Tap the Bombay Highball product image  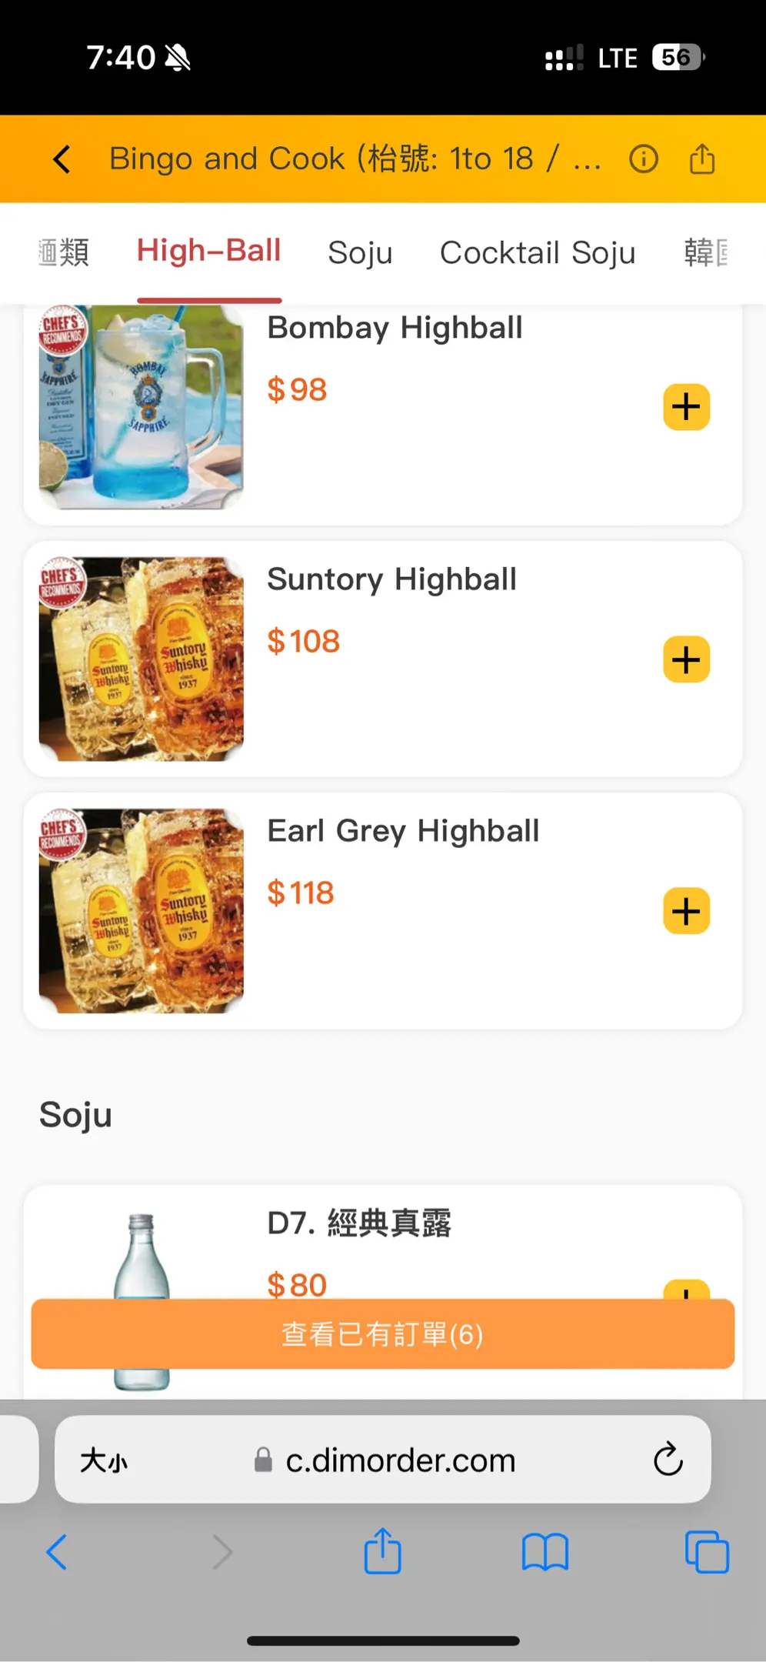point(142,407)
